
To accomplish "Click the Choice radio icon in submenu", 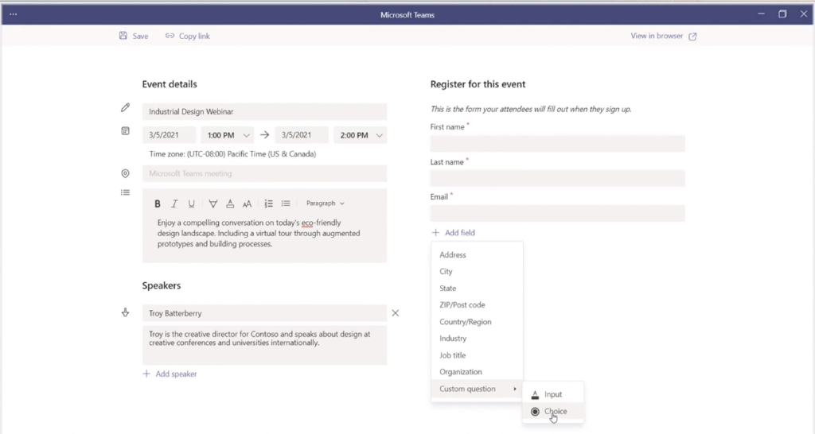I will tap(535, 412).
